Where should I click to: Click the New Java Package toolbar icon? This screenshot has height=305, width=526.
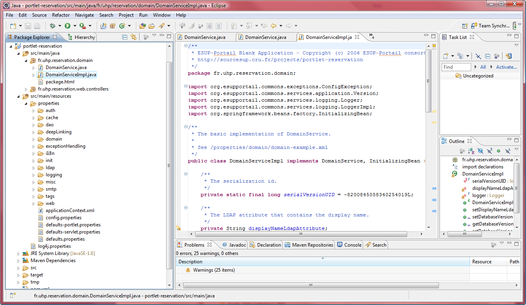pos(112,26)
